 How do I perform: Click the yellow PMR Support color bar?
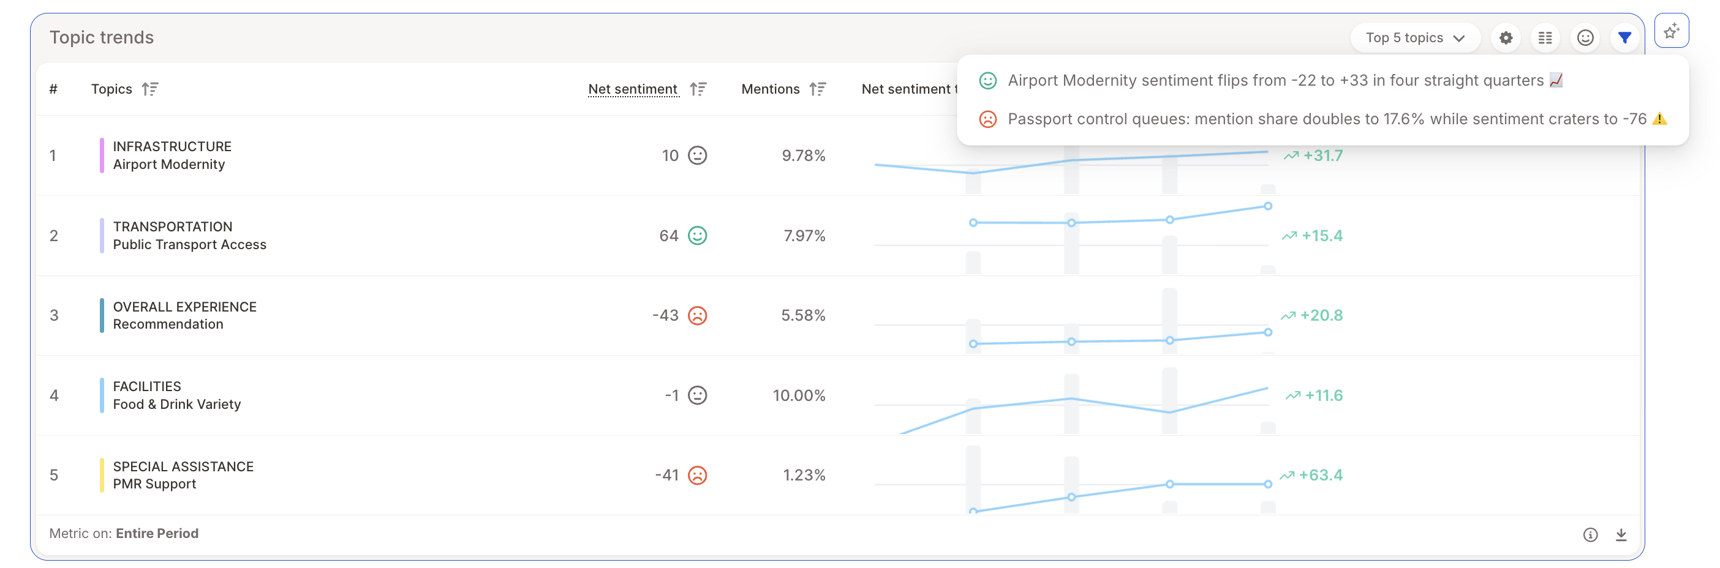tap(102, 475)
